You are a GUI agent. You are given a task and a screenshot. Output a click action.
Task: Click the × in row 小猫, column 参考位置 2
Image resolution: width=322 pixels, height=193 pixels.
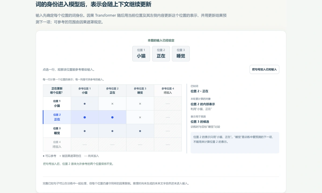click(112, 104)
